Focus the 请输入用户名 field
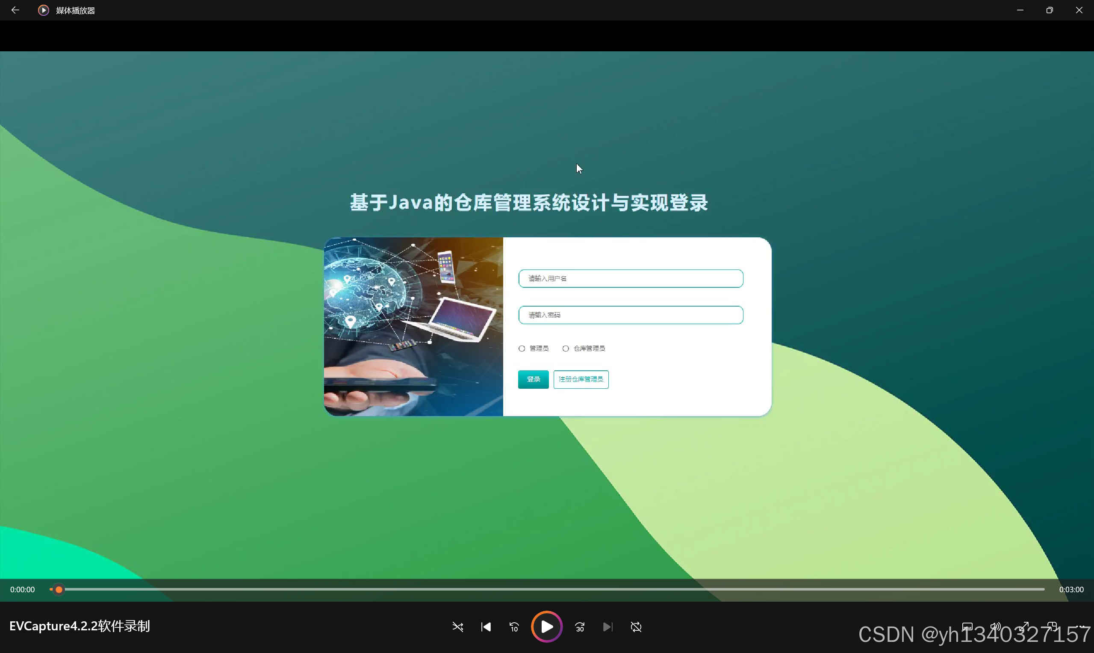The height and width of the screenshot is (653, 1094). click(631, 278)
